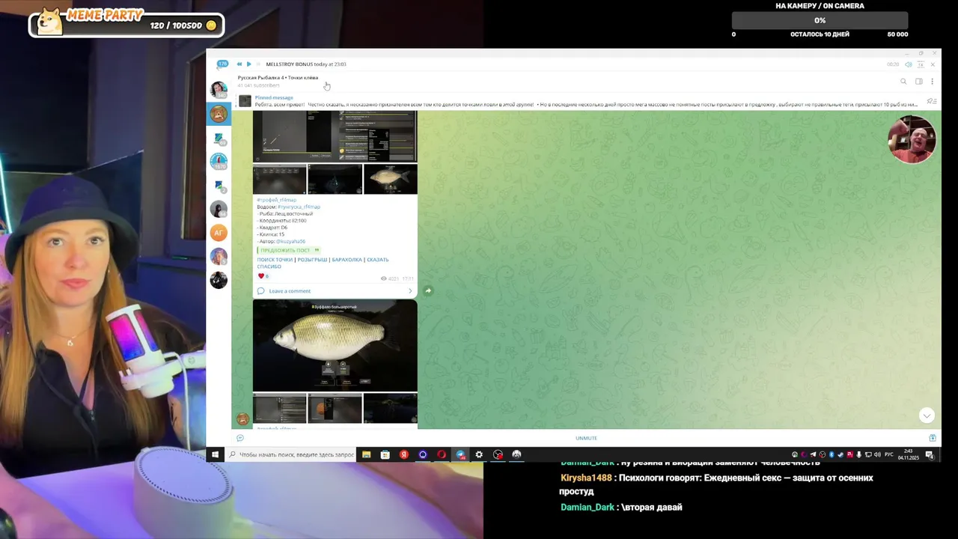Open Opera browser from the taskbar
Image resolution: width=958 pixels, height=539 pixels.
[x=442, y=454]
